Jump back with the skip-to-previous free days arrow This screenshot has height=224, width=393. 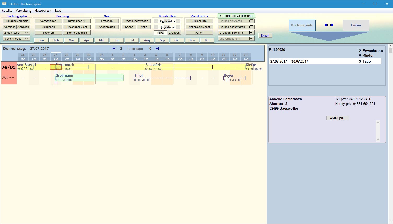[x=114, y=49]
